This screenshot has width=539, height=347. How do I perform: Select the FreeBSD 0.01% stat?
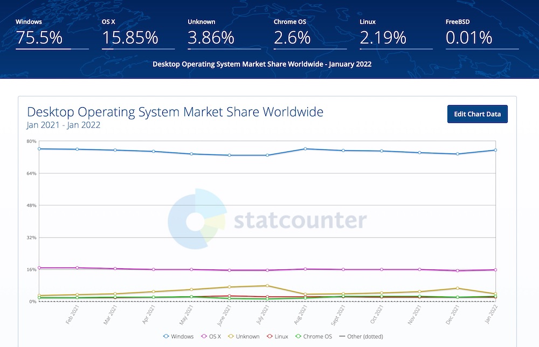pos(481,33)
